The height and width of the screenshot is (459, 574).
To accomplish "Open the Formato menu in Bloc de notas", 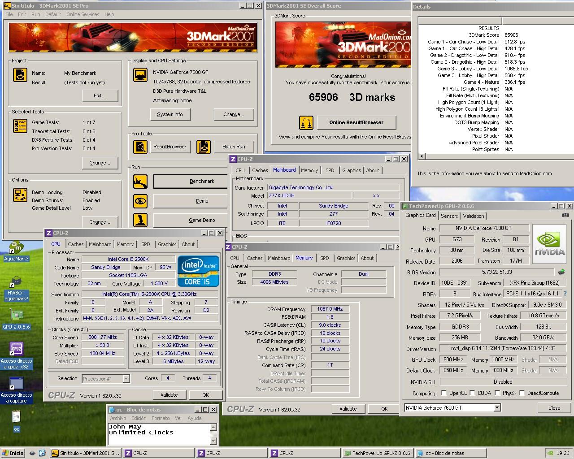I will click(161, 418).
